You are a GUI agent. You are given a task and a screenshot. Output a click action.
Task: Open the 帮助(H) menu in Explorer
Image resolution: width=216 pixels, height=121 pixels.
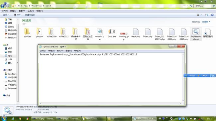[x=40, y=11]
